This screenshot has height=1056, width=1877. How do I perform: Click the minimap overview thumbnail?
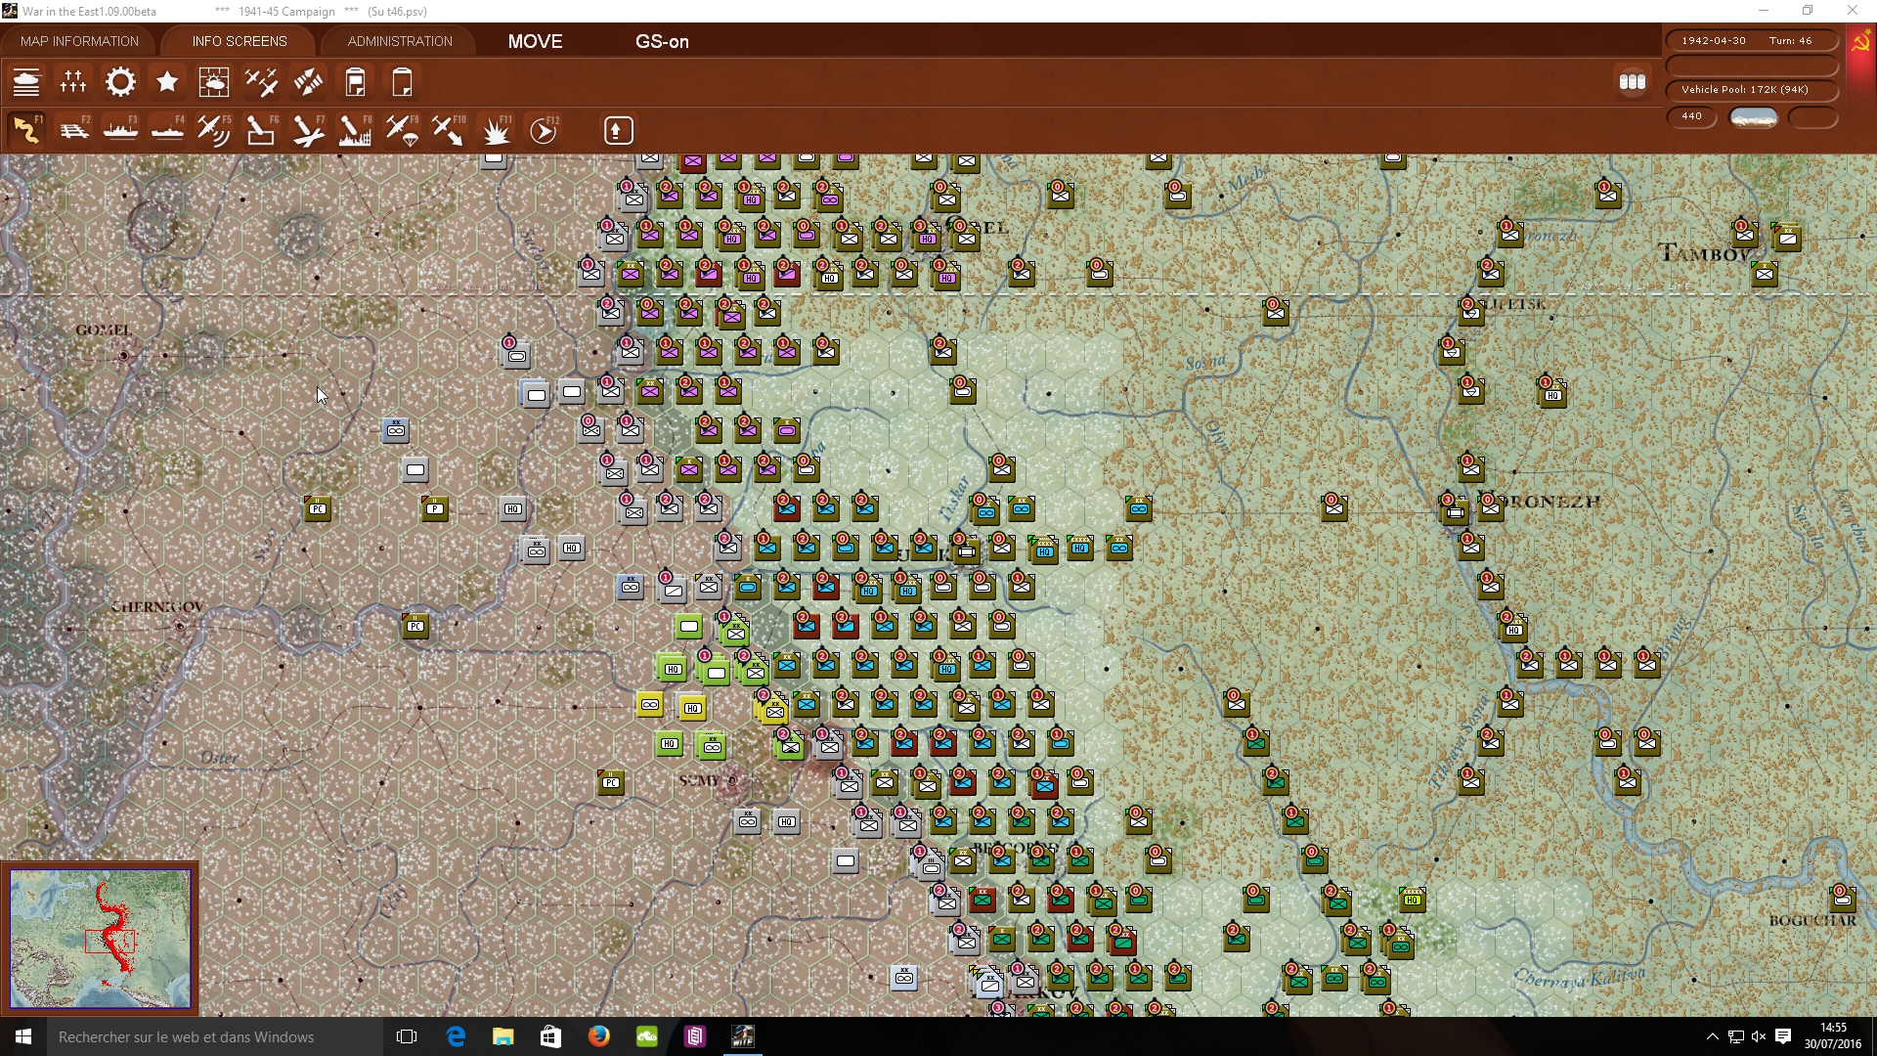point(100,939)
